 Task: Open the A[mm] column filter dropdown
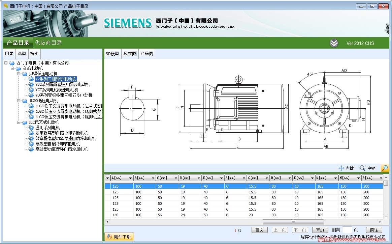130,178
